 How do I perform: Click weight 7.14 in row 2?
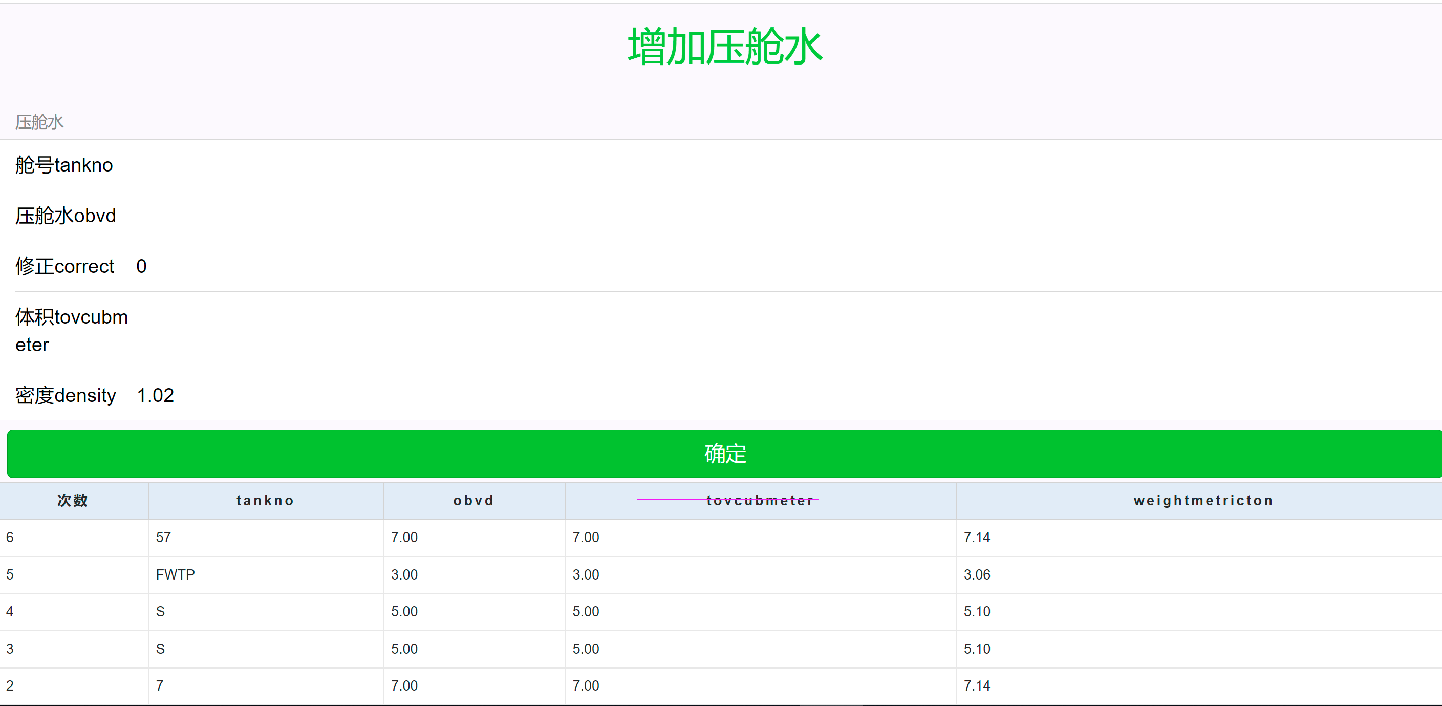(977, 686)
